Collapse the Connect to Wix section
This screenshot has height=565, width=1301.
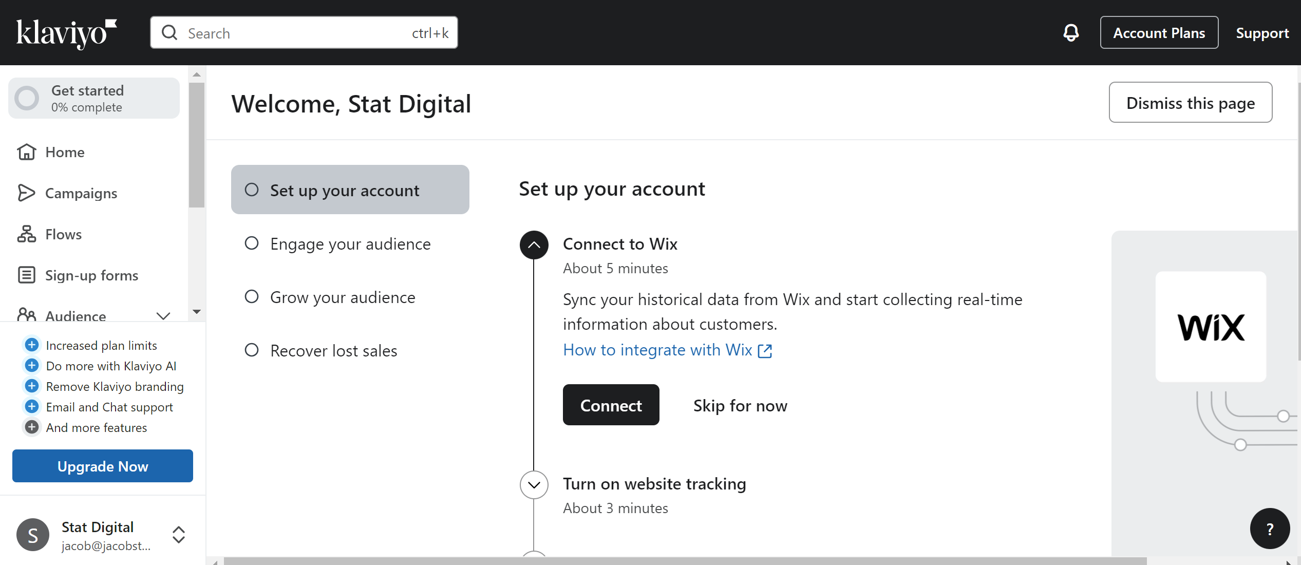(x=534, y=245)
